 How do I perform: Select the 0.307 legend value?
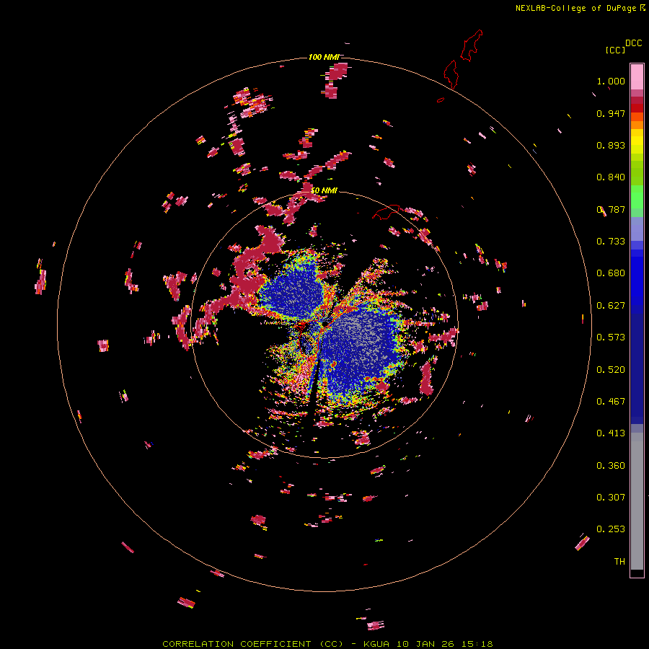click(x=611, y=498)
